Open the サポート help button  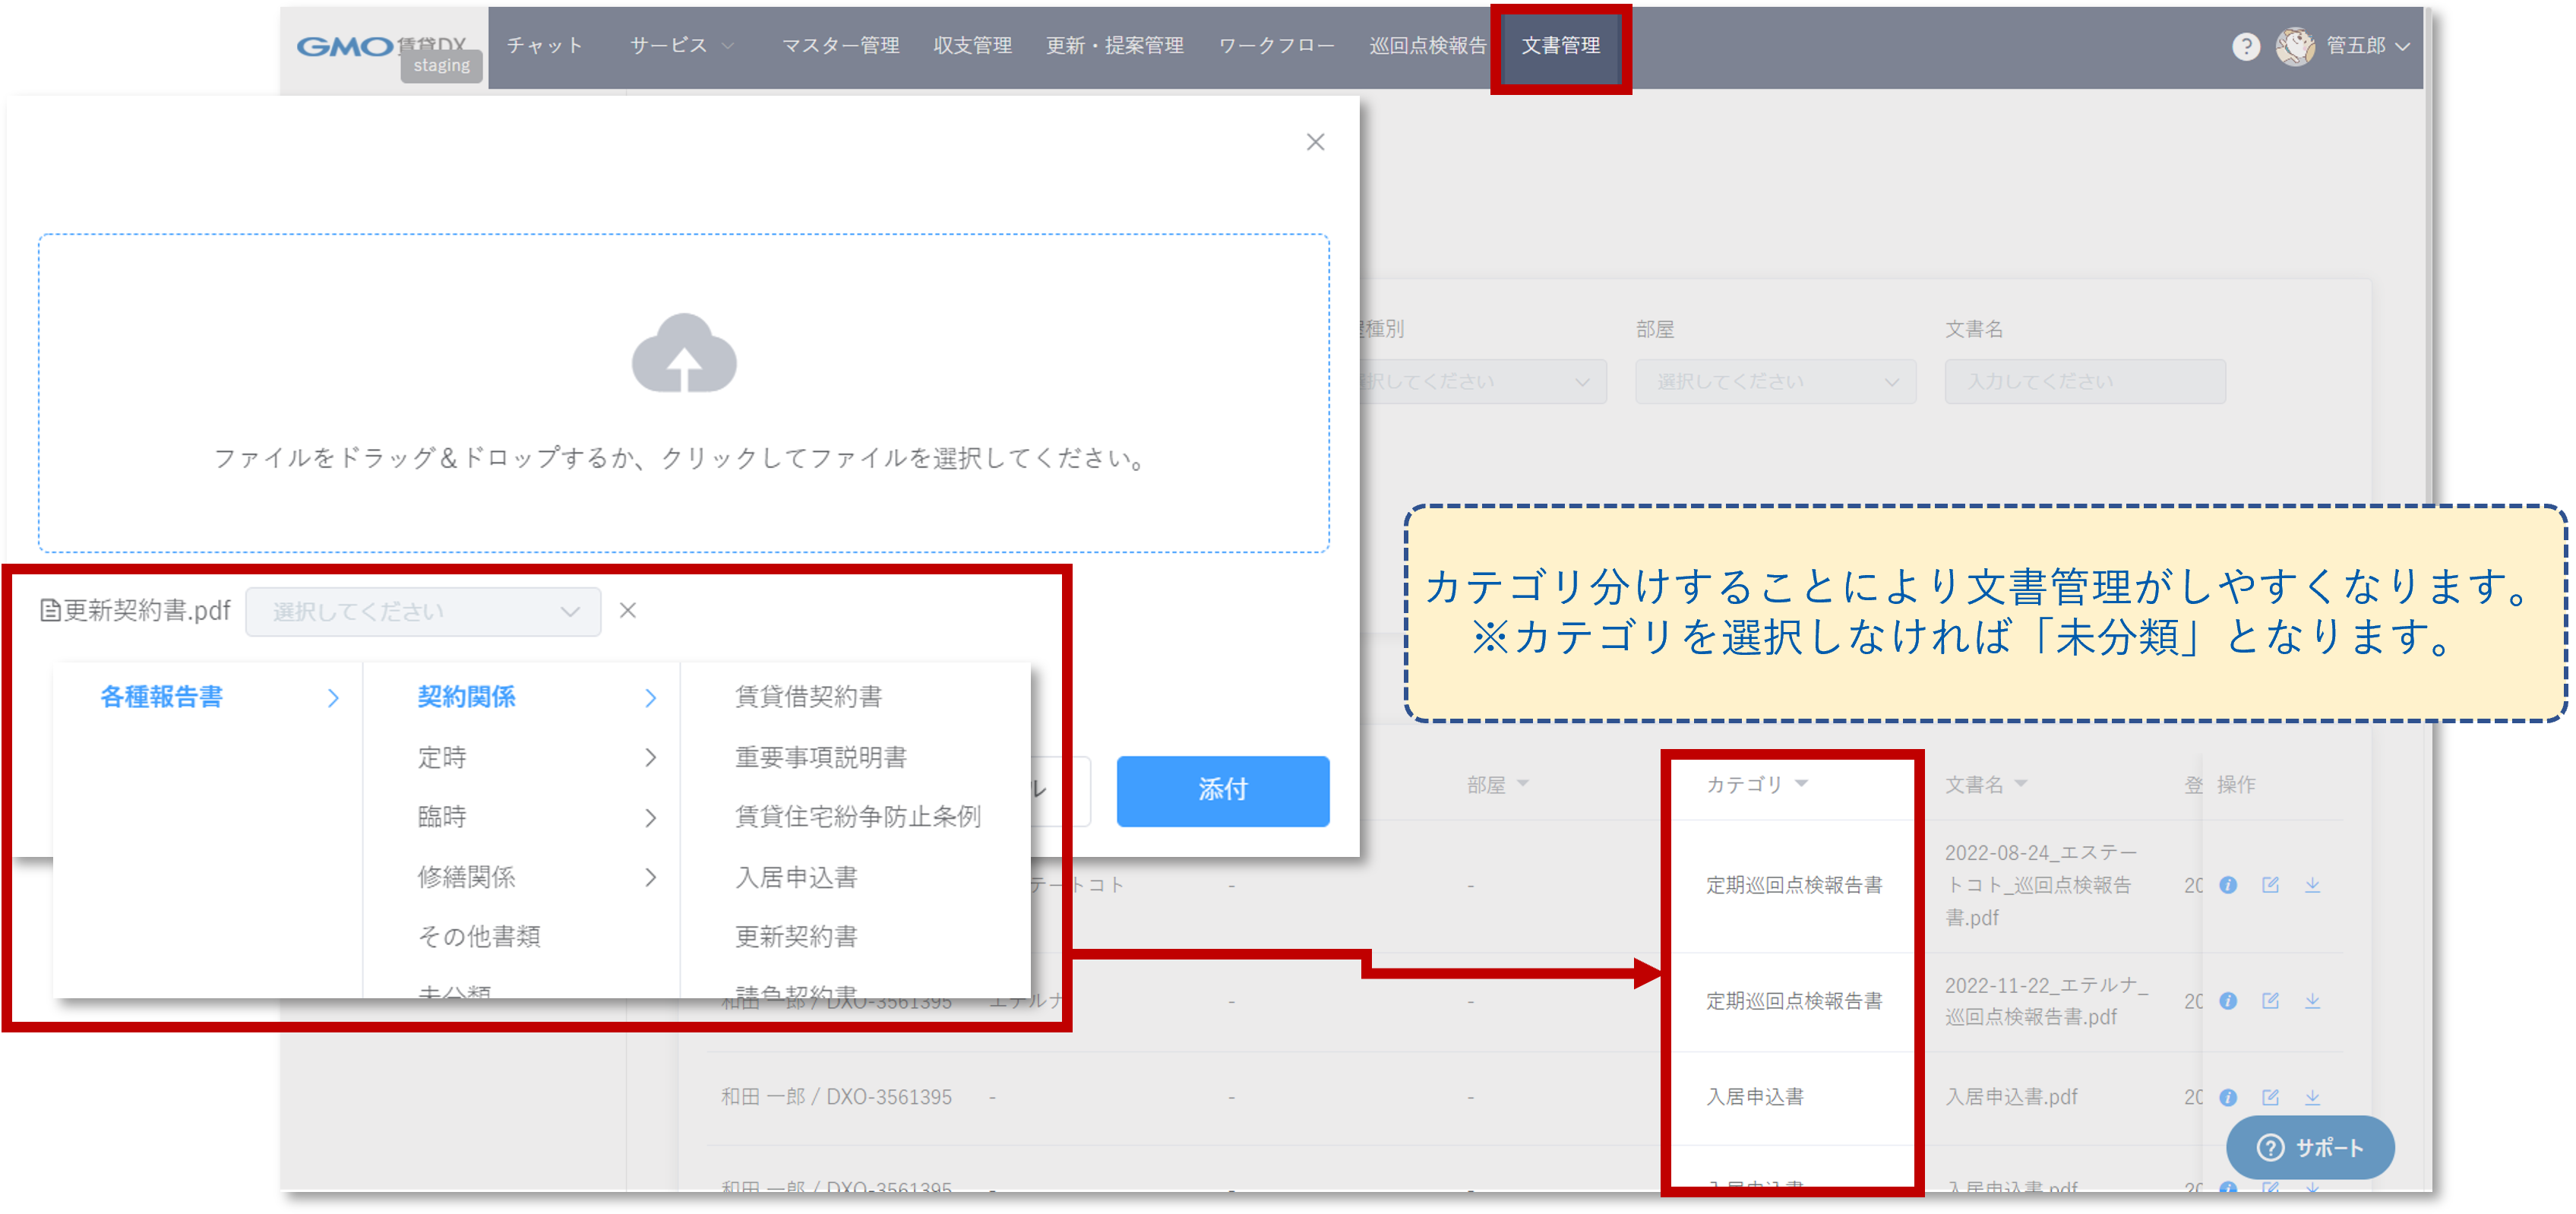coord(2309,1147)
